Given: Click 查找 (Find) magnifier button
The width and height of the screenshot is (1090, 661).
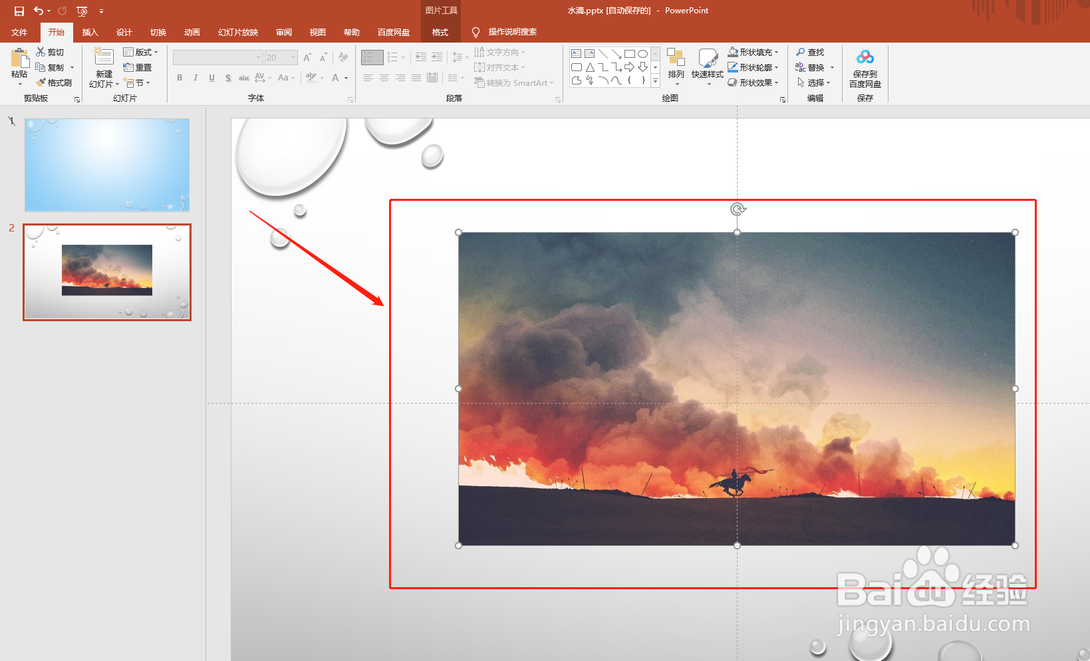Looking at the screenshot, I should [x=810, y=52].
